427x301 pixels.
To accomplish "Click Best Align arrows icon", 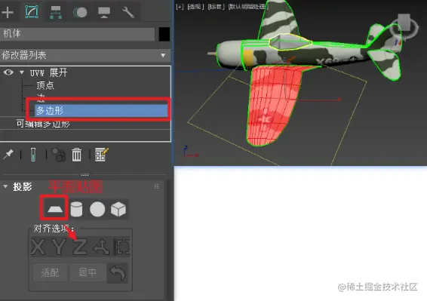I will [101, 247].
